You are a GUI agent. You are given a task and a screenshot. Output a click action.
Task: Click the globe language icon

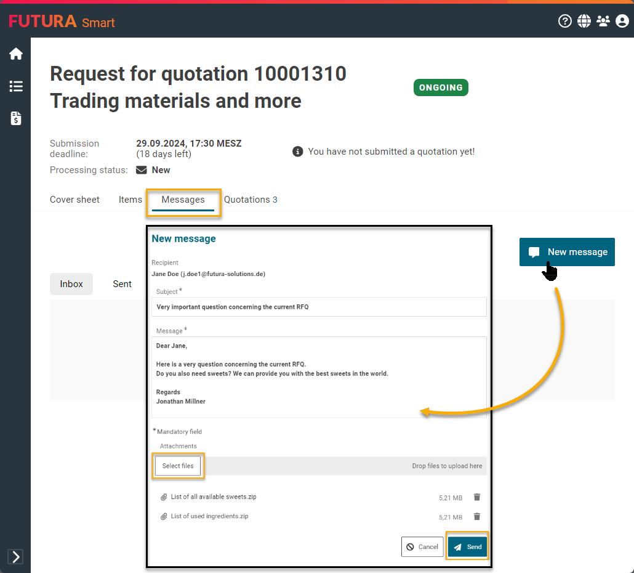tap(584, 22)
